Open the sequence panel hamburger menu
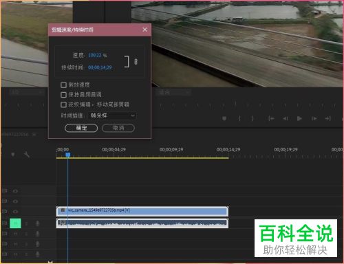The height and width of the screenshot is (264, 344). tap(34, 135)
